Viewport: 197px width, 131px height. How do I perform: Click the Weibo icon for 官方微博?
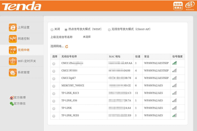12,98
